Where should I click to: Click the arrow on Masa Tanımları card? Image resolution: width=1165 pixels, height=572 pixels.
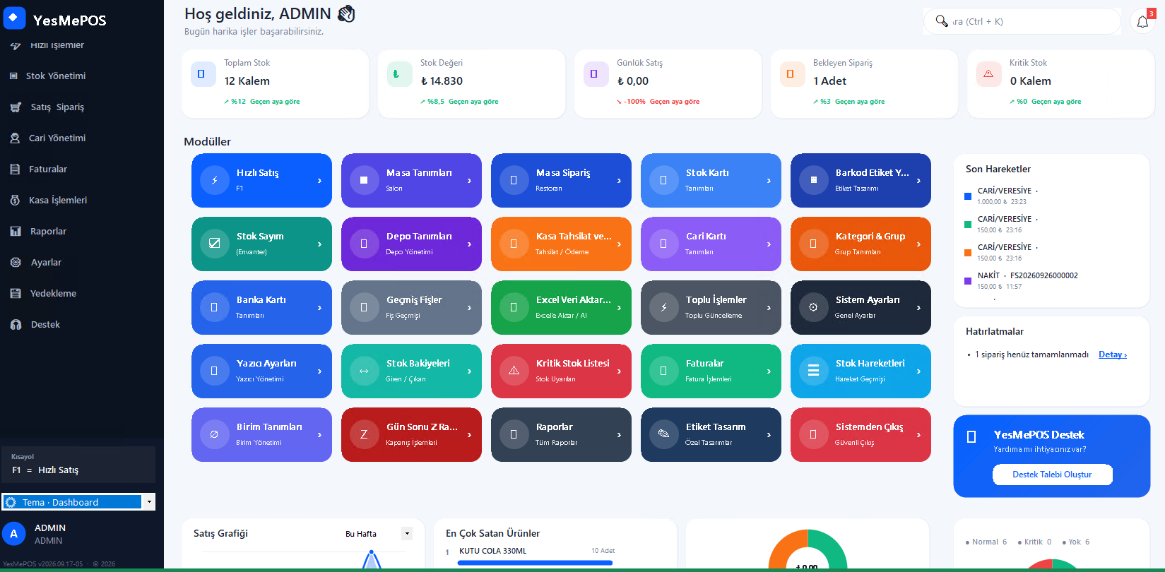click(469, 181)
